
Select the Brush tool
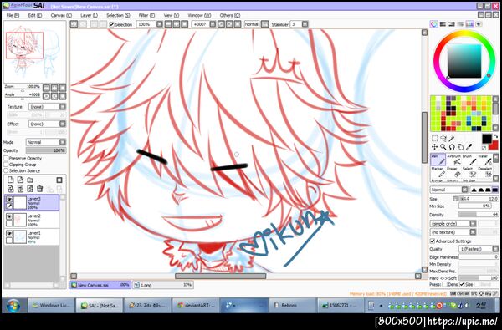click(x=469, y=160)
